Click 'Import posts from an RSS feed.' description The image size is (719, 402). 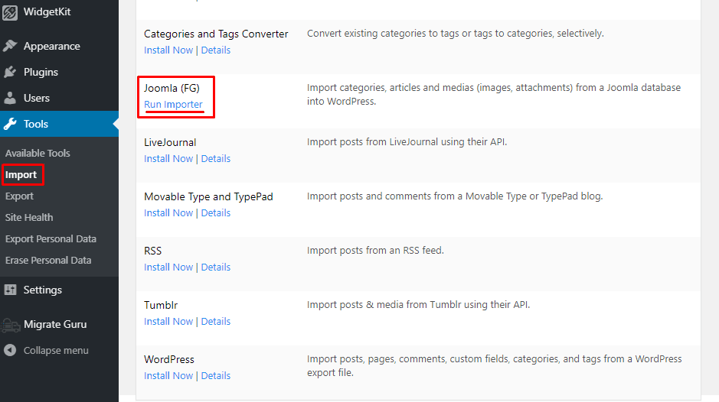pyautogui.click(x=375, y=251)
